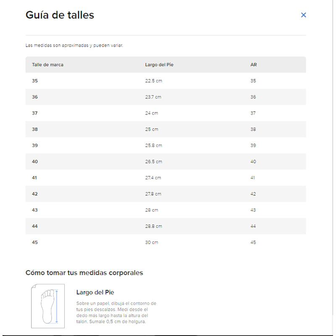
Task: Click the 28 cm foot length value
Action: tap(152, 210)
